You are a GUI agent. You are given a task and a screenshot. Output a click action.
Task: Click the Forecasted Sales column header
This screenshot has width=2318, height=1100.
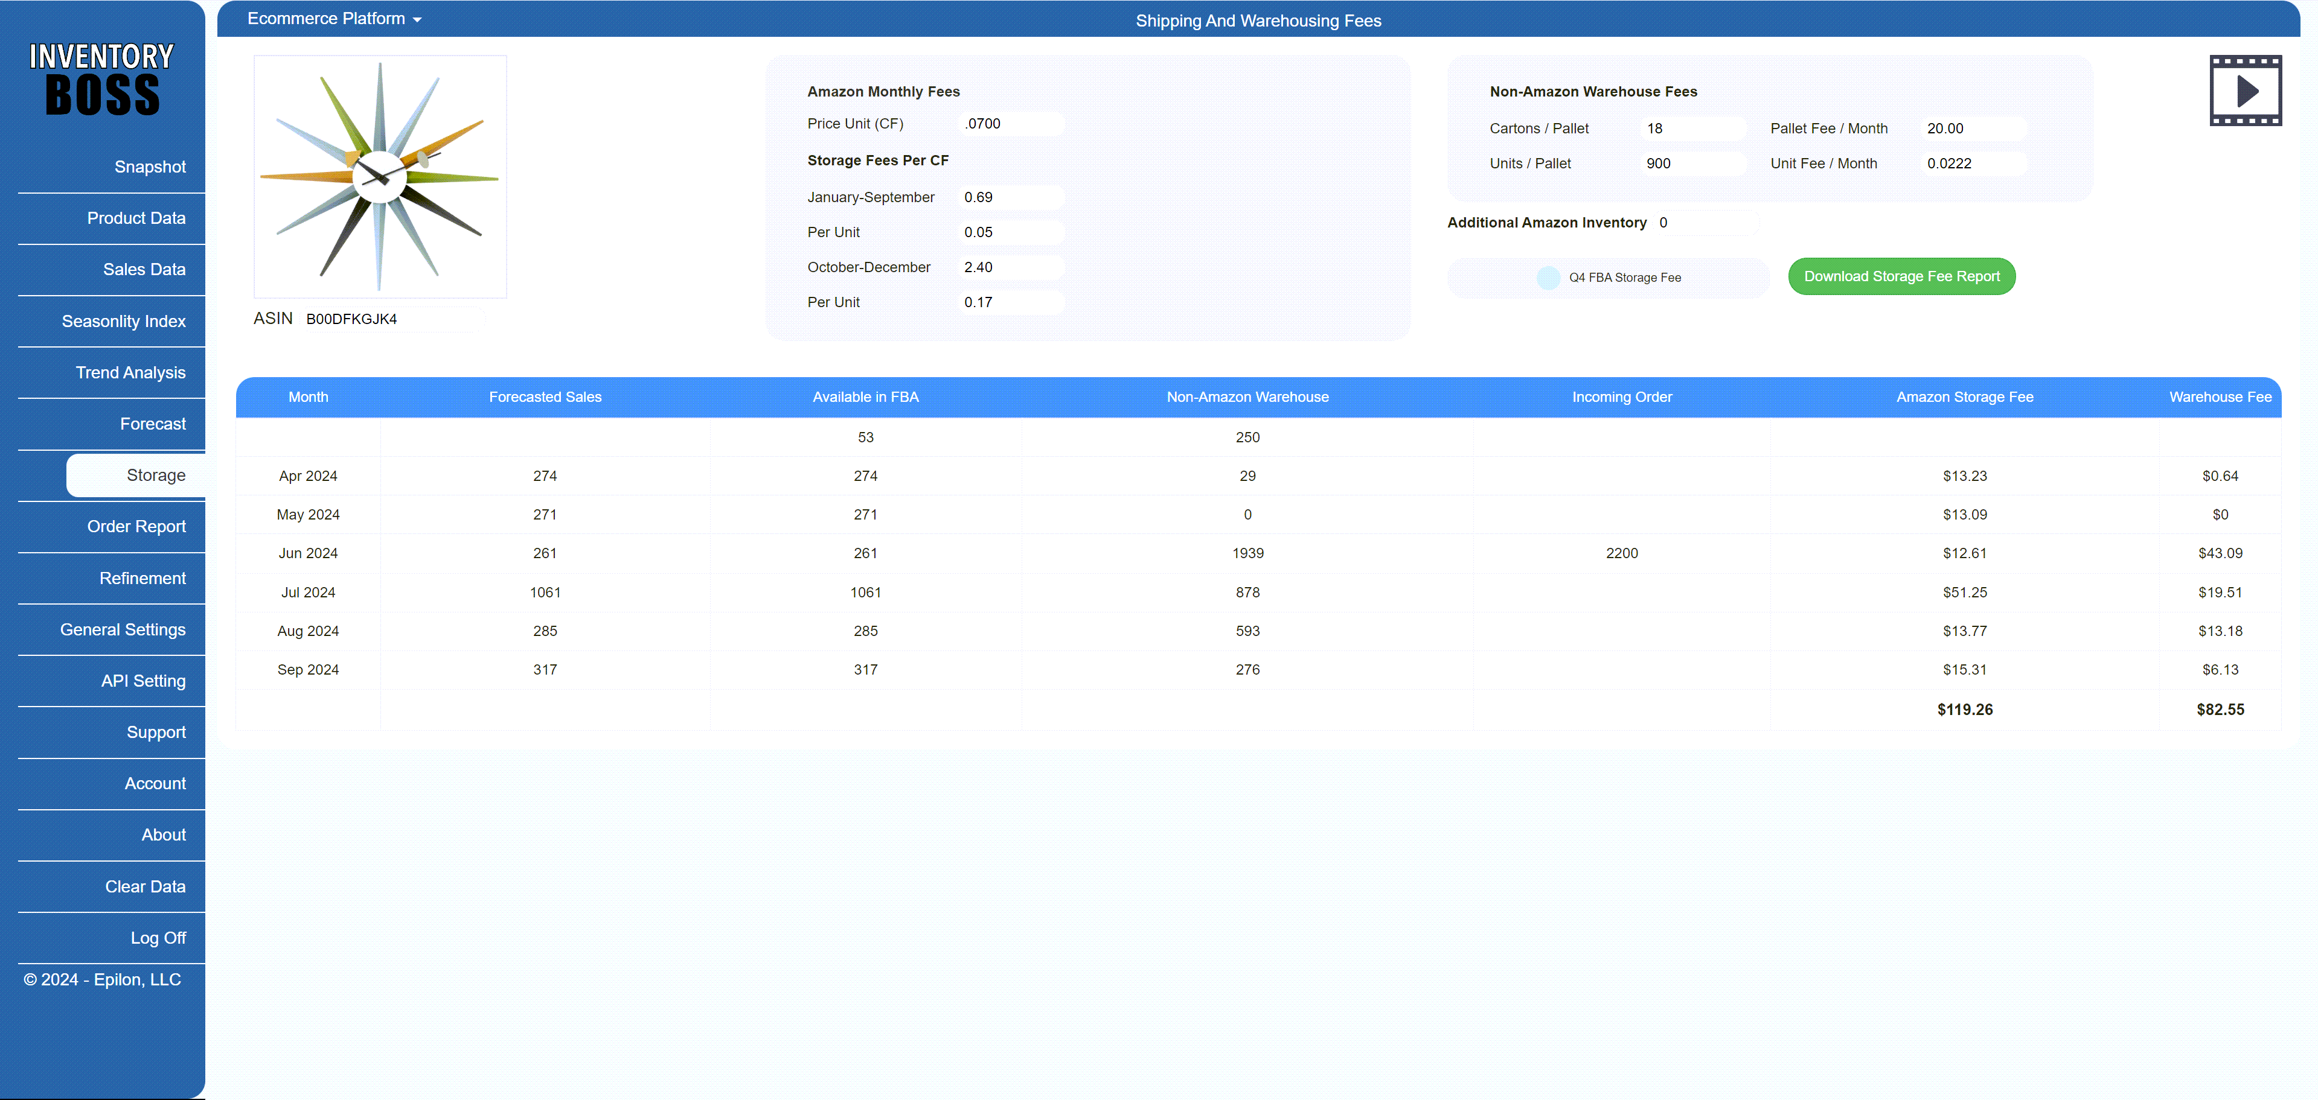click(x=545, y=398)
